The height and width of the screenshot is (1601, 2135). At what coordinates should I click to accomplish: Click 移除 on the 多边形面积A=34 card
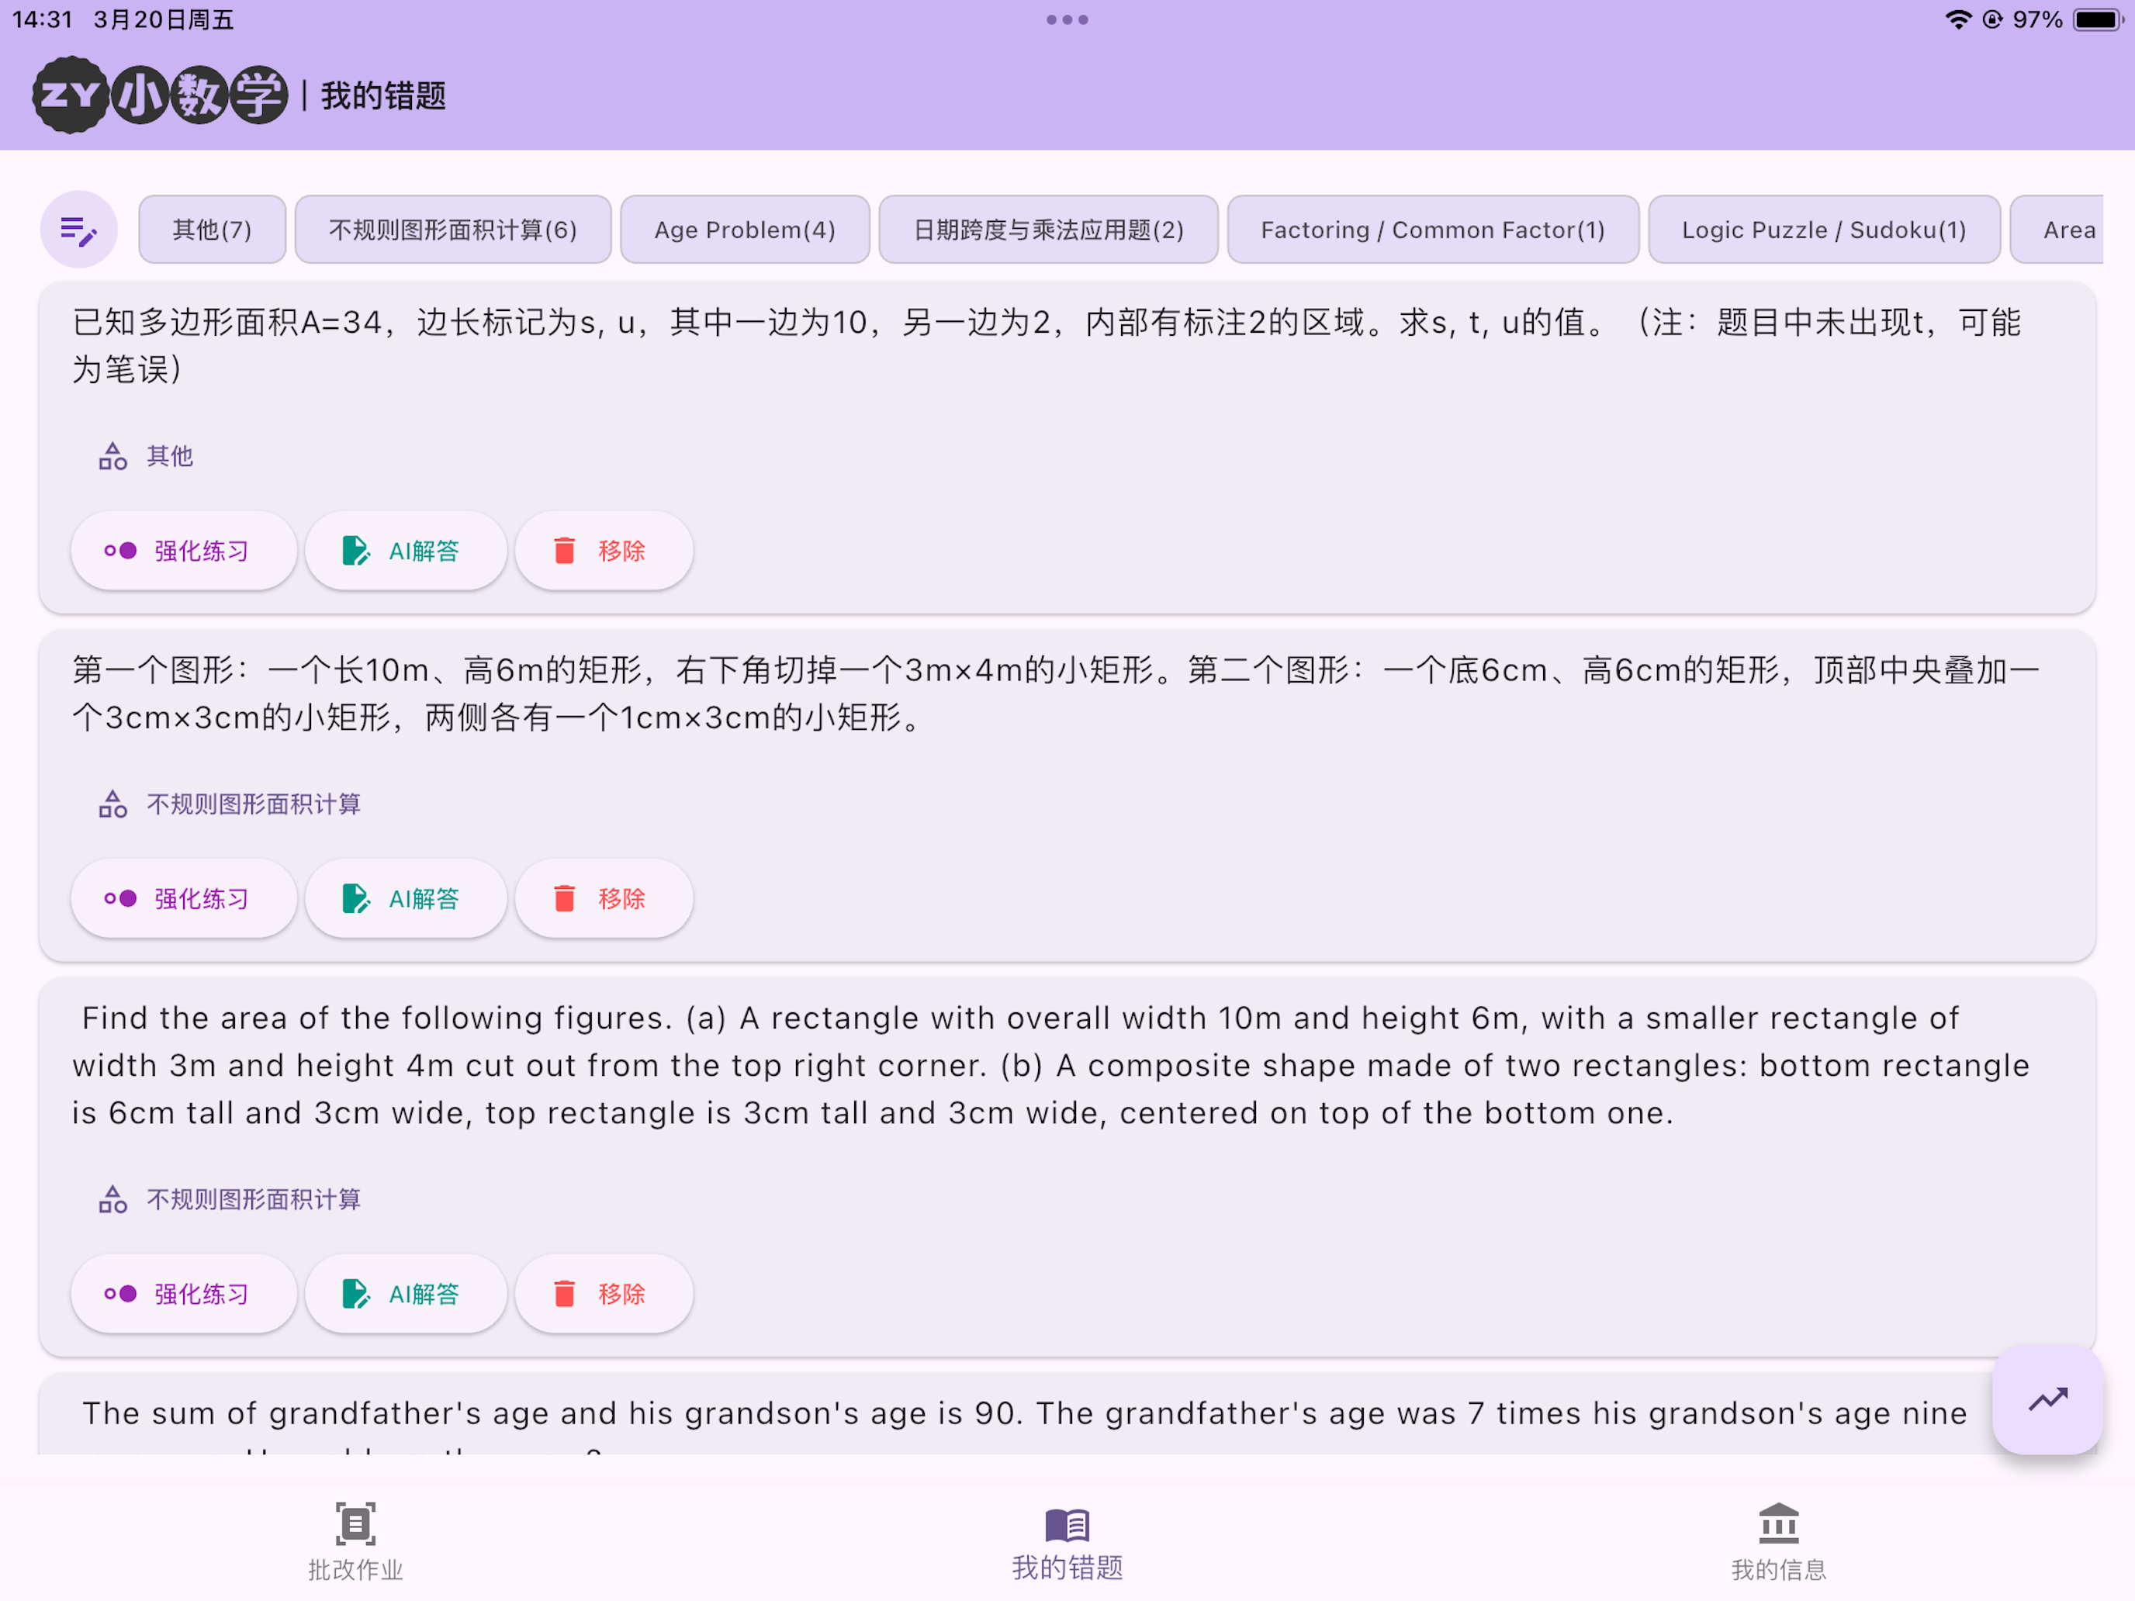click(x=604, y=551)
